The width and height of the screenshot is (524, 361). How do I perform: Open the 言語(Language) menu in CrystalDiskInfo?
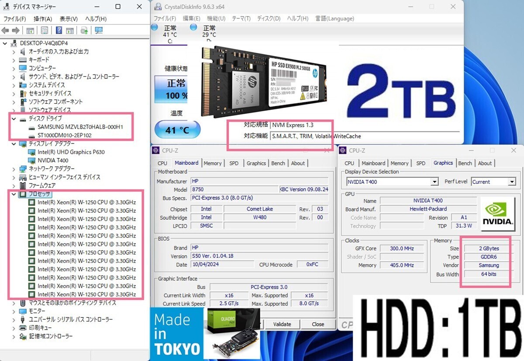coord(334,19)
